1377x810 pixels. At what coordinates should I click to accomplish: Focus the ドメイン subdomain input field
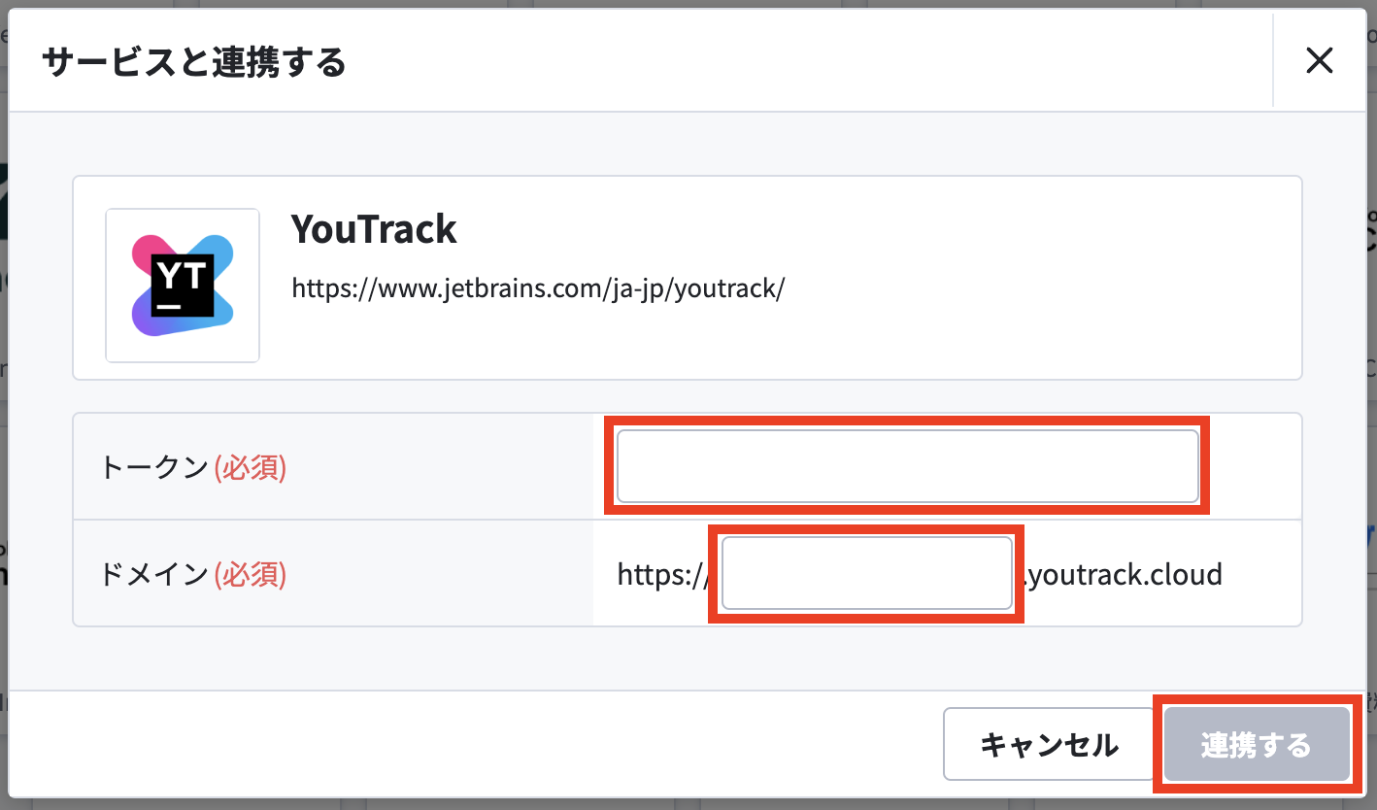pyautogui.click(x=867, y=574)
